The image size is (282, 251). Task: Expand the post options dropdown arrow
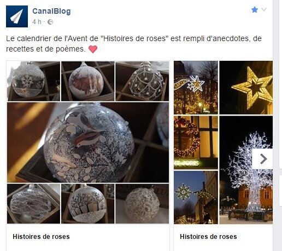pyautogui.click(x=264, y=9)
